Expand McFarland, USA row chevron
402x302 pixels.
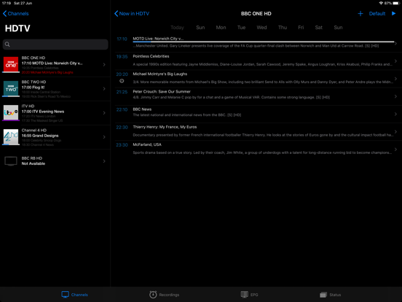pos(395,150)
